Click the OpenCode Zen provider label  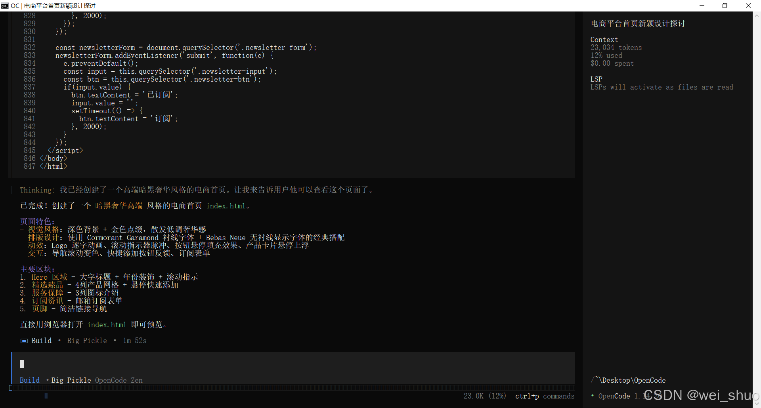point(119,380)
